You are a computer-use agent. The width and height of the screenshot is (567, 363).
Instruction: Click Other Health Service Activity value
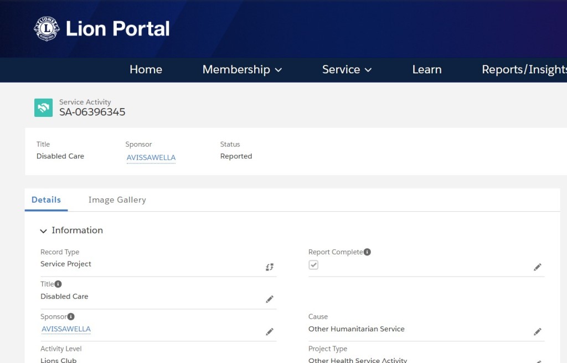358,360
